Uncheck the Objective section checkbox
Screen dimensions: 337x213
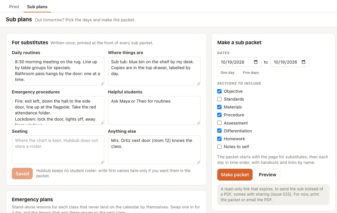point(219,91)
